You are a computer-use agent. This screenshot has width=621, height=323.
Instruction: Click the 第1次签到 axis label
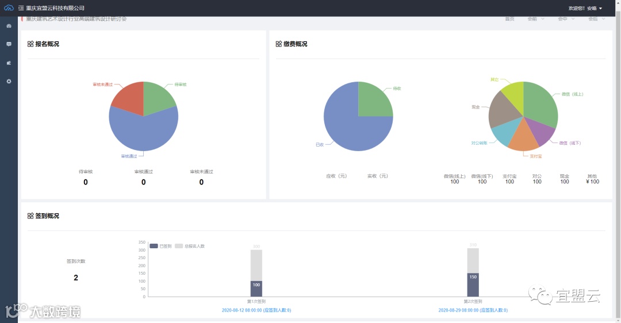tap(256, 302)
